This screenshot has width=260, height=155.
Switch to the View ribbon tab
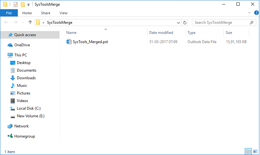pyautogui.click(x=63, y=13)
